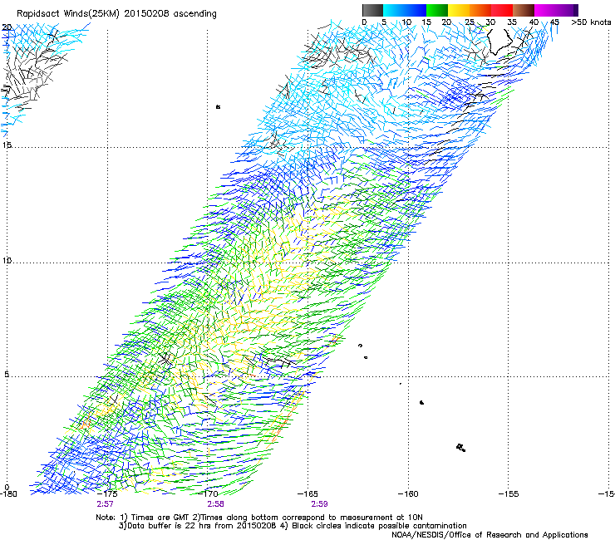Click the '-155' longitude axis label
The image size is (615, 540).
tap(509, 493)
